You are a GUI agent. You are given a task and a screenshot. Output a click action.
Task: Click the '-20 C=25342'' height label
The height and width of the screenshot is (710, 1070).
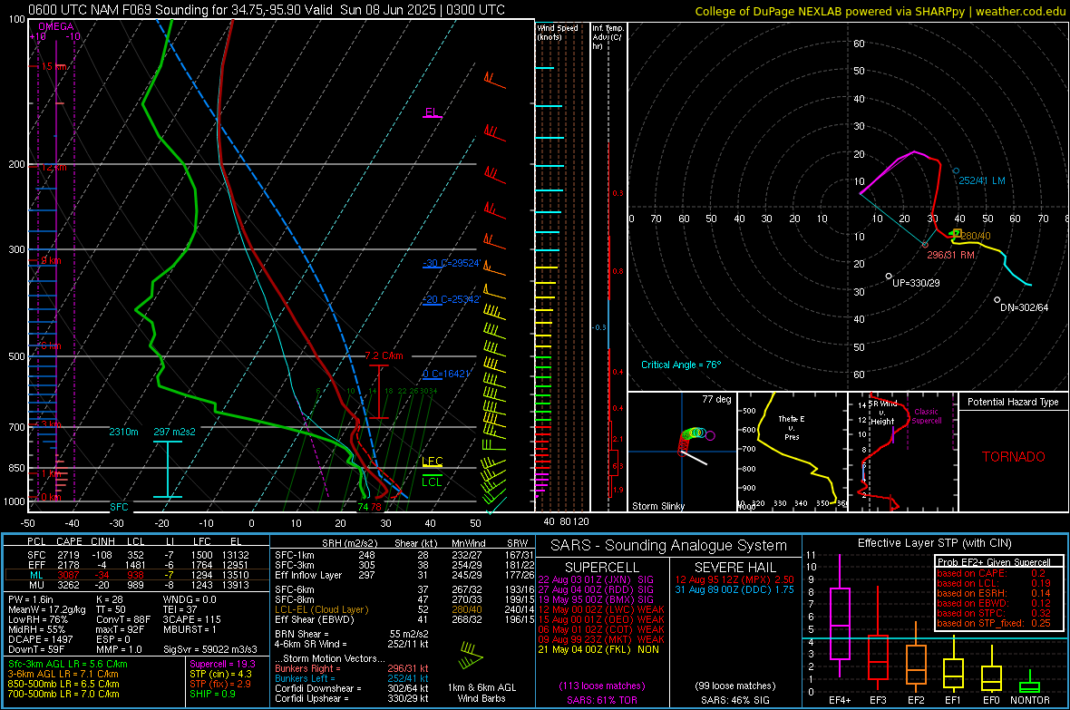coord(452,299)
